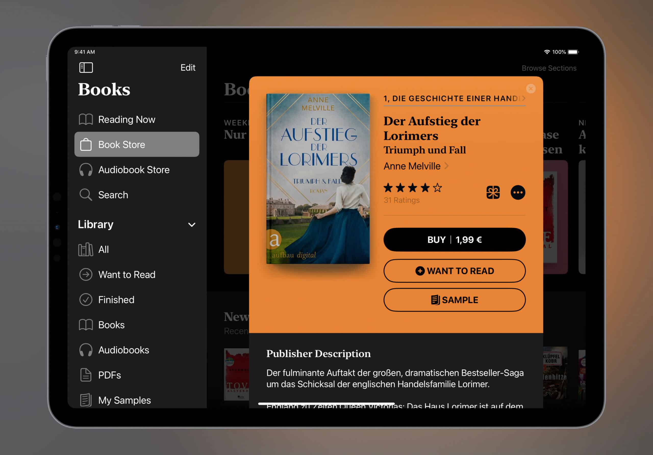Click the chevron next to Anne Melville

pos(447,166)
